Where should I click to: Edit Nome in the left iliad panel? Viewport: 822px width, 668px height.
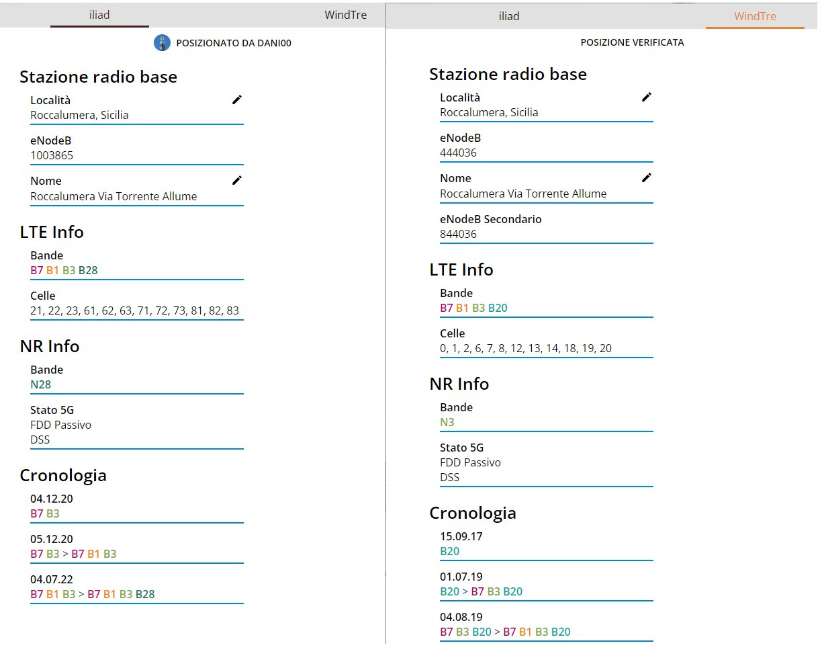point(237,180)
